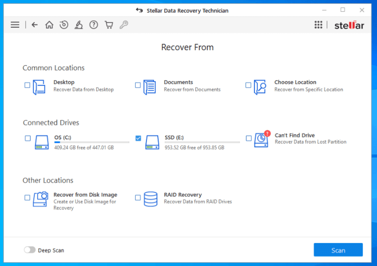Screen dimensions: 377x266
Task: Select Recover from Disk Image
Action: 27,198
